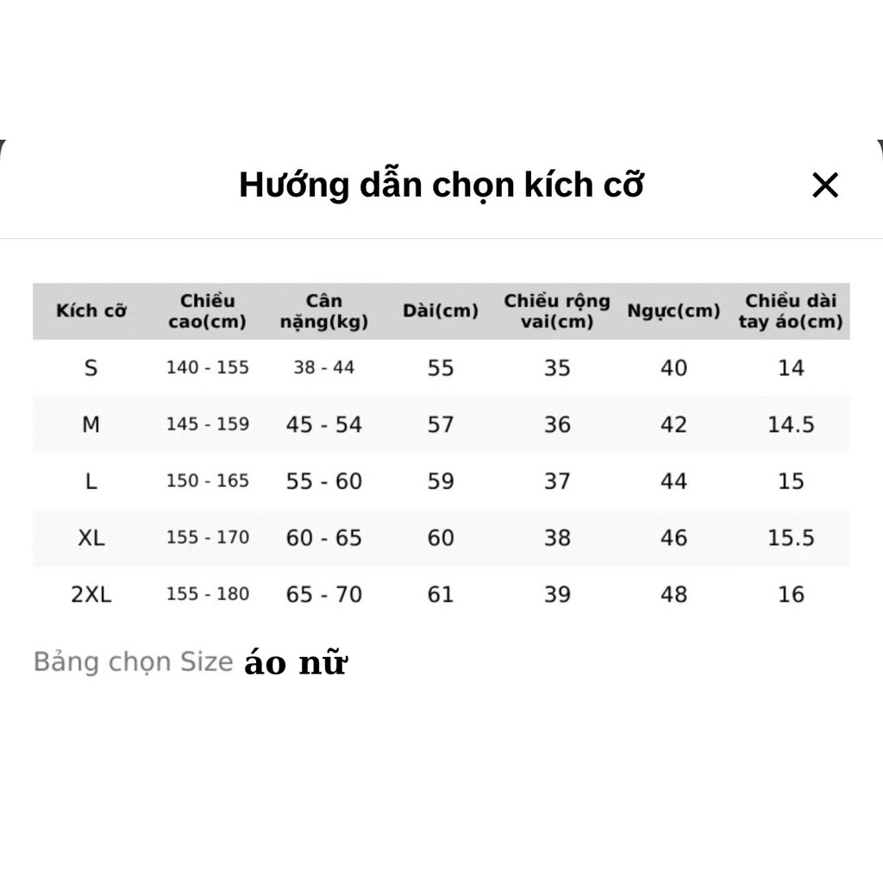Select the size M row label

pyautogui.click(x=91, y=424)
